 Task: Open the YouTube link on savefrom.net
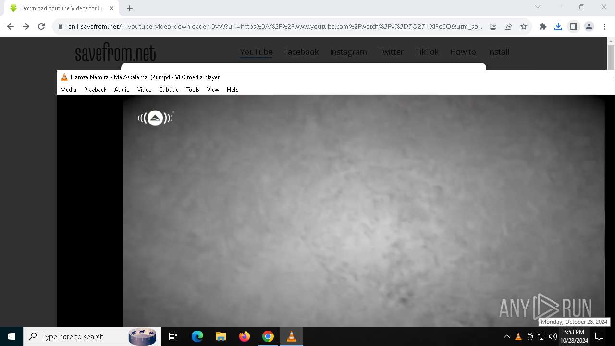tap(256, 52)
